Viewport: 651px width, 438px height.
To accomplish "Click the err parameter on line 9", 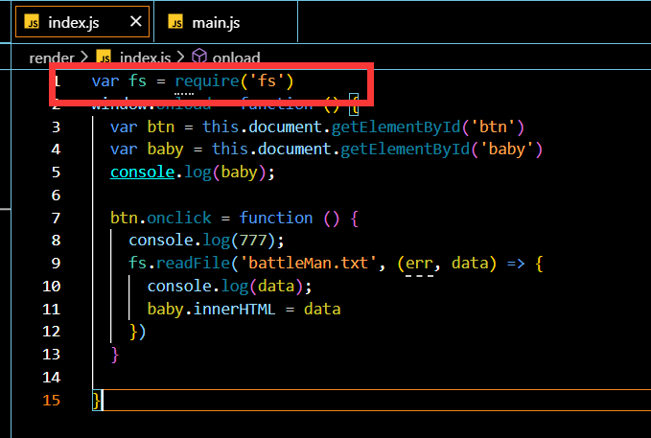I will [x=419, y=264].
